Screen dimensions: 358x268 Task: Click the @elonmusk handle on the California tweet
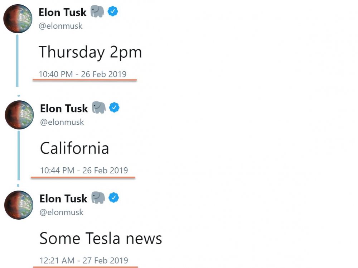click(x=62, y=122)
